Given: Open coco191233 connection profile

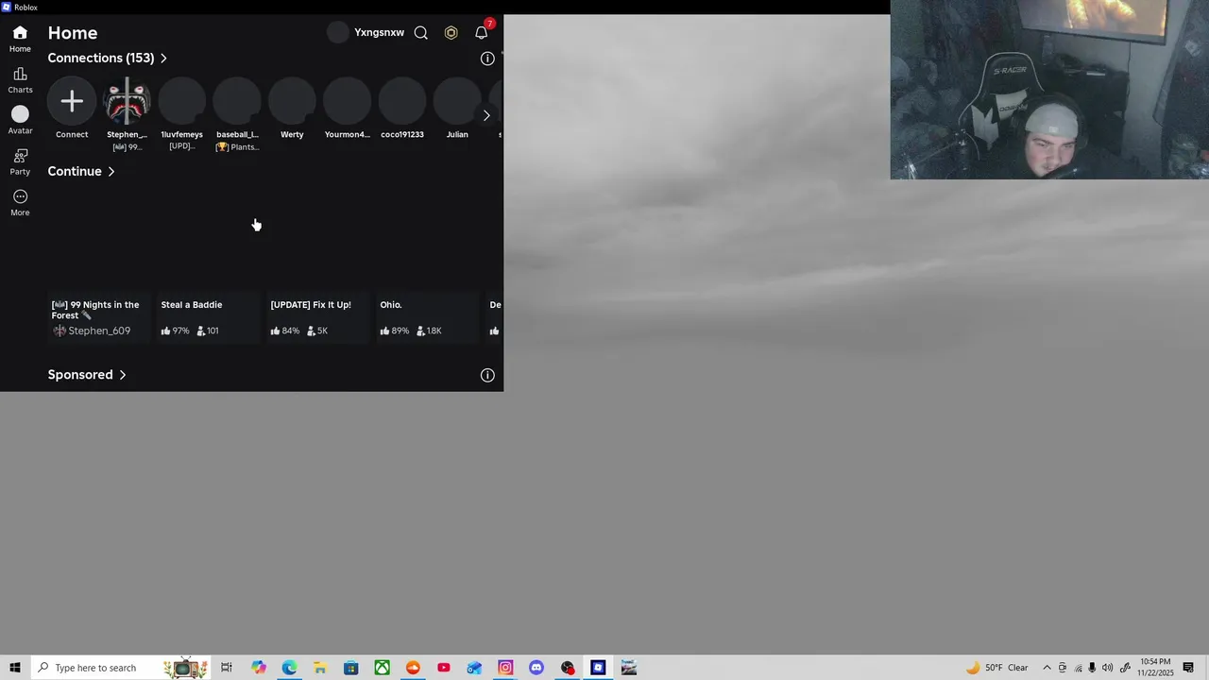Looking at the screenshot, I should click(x=402, y=102).
